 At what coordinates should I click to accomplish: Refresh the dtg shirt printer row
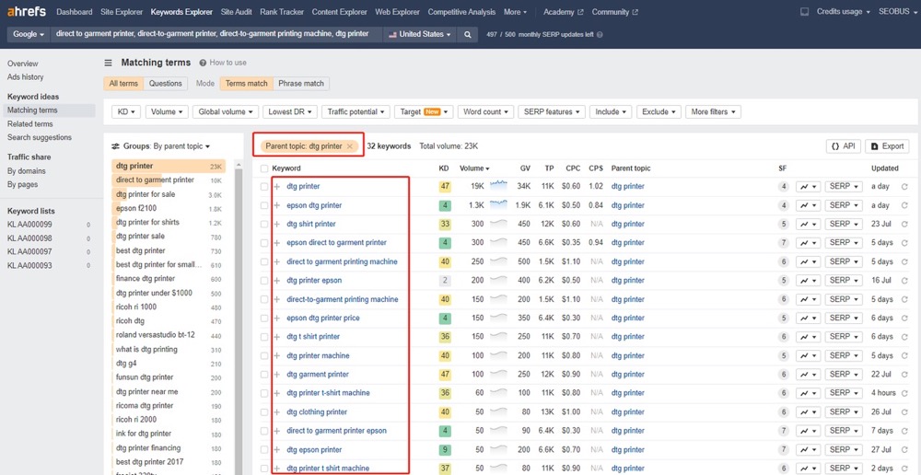[904, 225]
